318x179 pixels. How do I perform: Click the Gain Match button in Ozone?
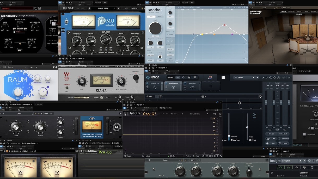pyautogui.click(x=283, y=134)
